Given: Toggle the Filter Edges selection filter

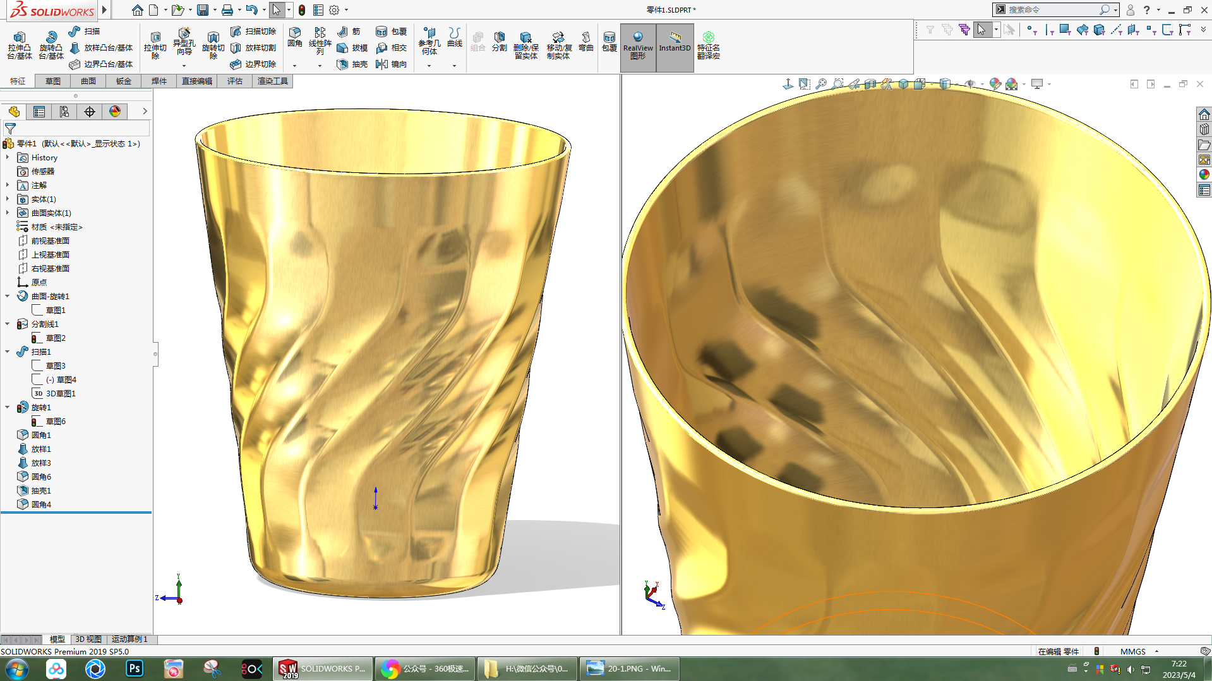Looking at the screenshot, I should click(x=1049, y=30).
